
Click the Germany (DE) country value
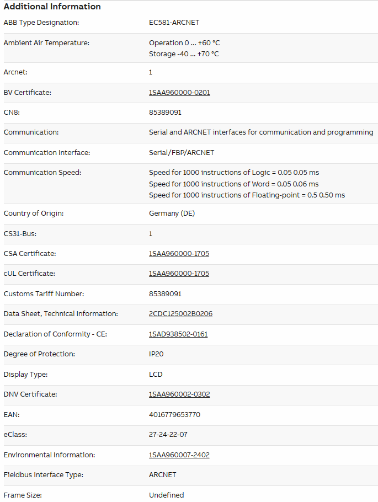(x=172, y=213)
